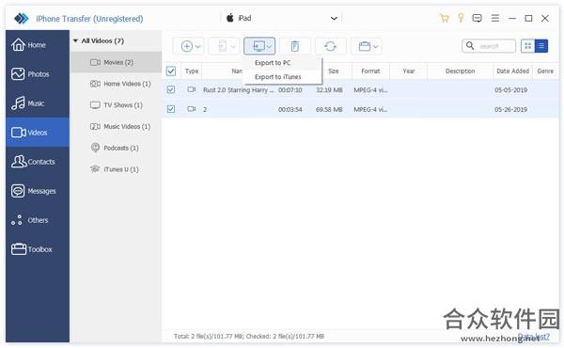Expand the iPad device dropdown
564x348 pixels.
pyautogui.click(x=334, y=18)
